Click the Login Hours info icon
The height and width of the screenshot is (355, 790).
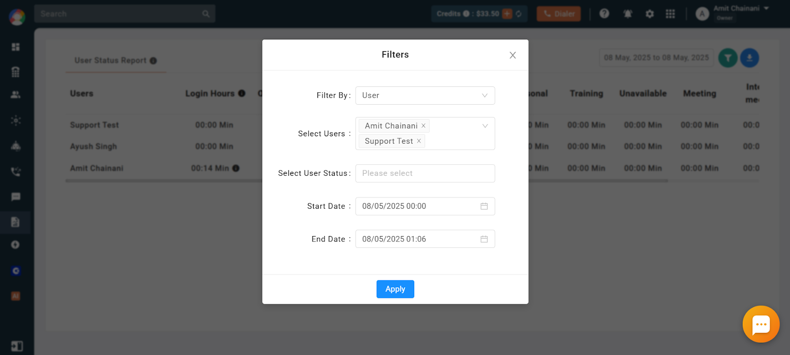pyautogui.click(x=241, y=93)
